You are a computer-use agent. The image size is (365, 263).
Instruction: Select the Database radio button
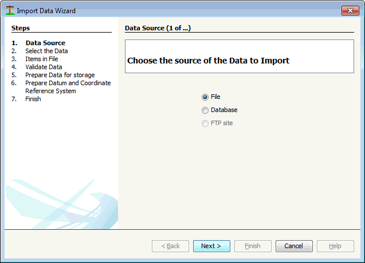[x=205, y=110]
